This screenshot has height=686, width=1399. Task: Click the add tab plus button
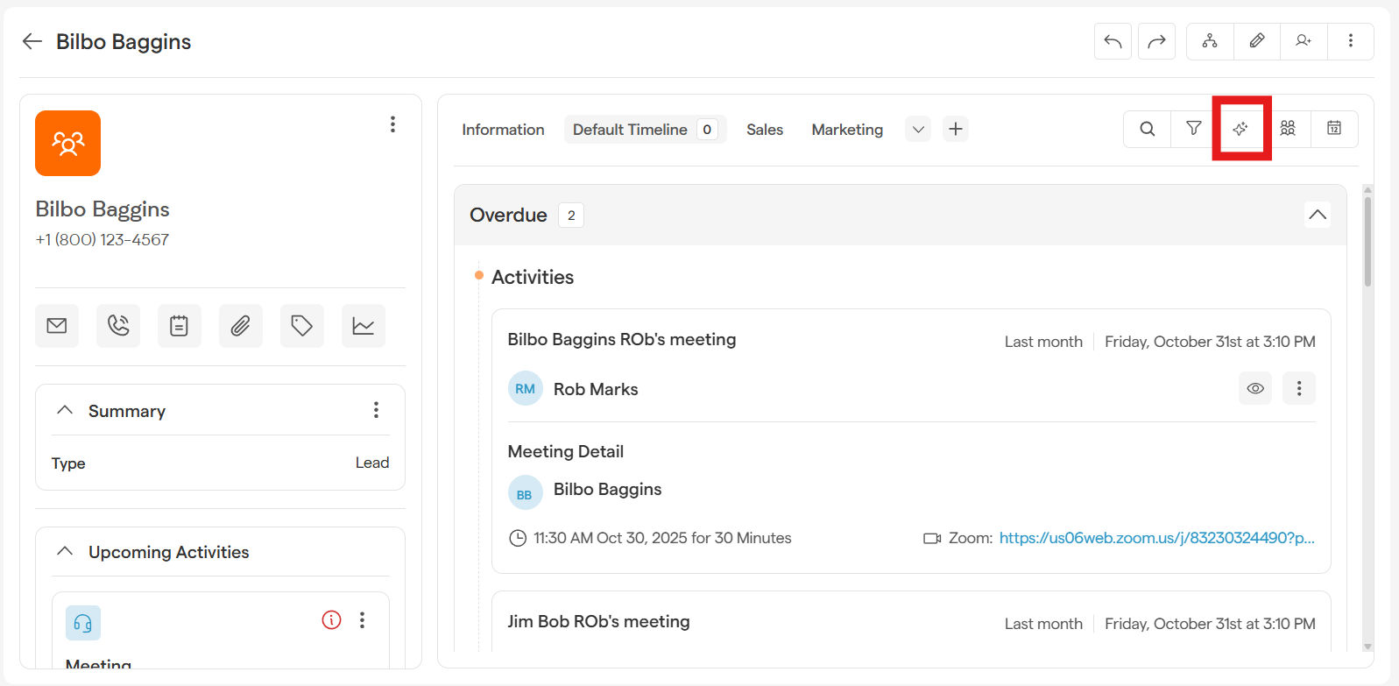click(956, 130)
